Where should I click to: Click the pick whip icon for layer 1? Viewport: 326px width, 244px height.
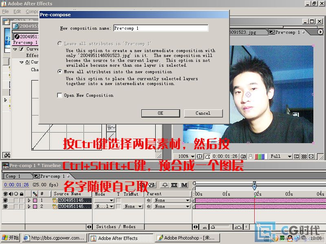click(149, 200)
